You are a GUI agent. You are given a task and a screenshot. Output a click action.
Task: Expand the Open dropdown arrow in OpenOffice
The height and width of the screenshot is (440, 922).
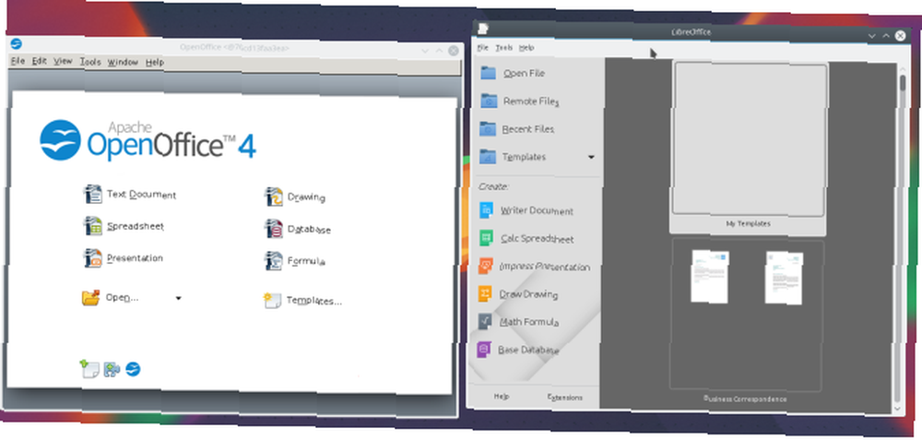(178, 298)
